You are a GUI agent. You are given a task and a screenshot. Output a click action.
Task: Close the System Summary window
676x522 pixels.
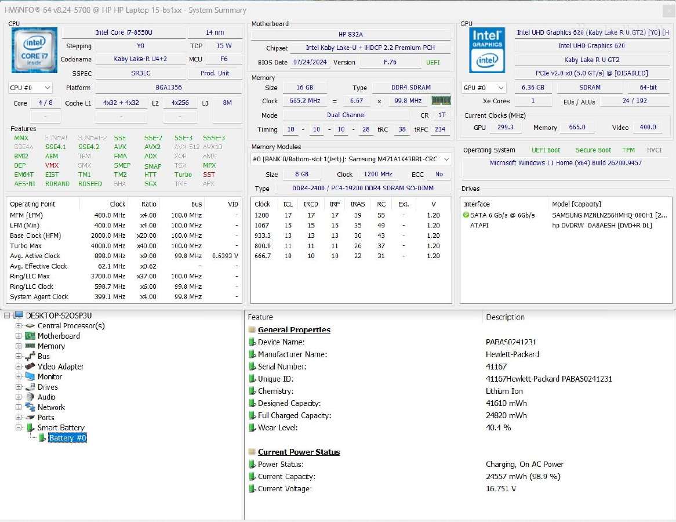point(668,10)
